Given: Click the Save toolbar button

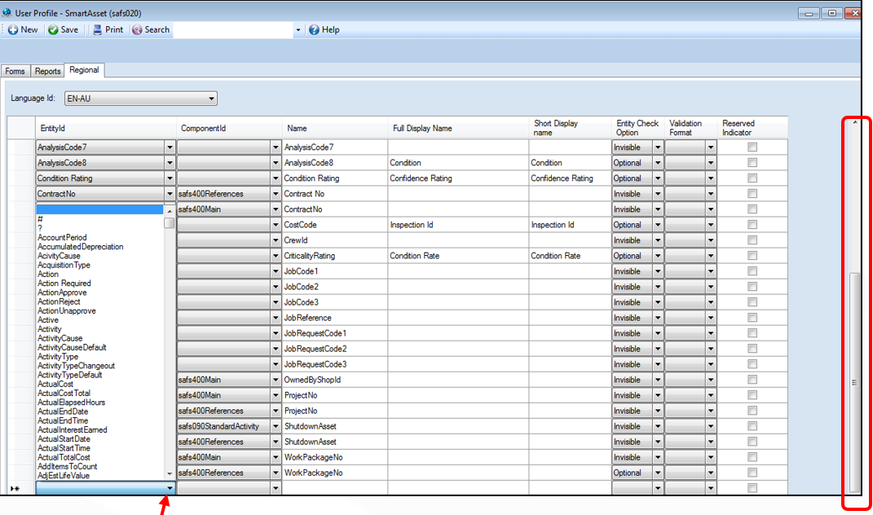Looking at the screenshot, I should point(63,29).
